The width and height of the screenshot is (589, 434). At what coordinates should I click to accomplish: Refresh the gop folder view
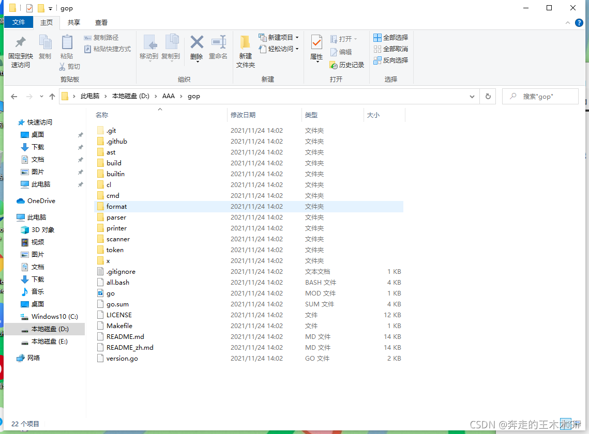click(488, 97)
